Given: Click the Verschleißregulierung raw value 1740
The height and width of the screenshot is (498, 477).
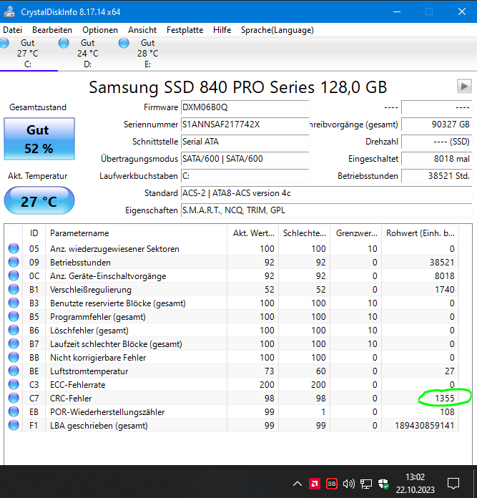Looking at the screenshot, I should tap(445, 290).
